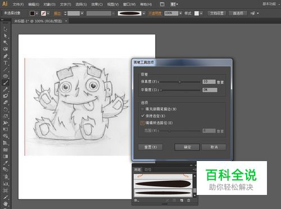Open the 效果(C) menu
Image resolution: width=281 pixels, height=209 pixels.
[97, 4]
